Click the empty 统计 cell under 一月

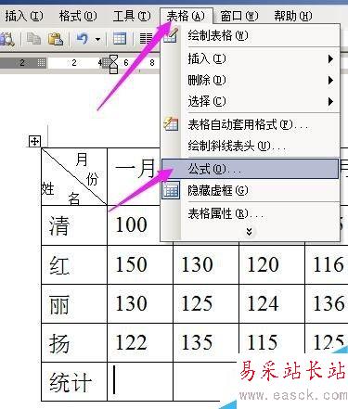pos(140,382)
